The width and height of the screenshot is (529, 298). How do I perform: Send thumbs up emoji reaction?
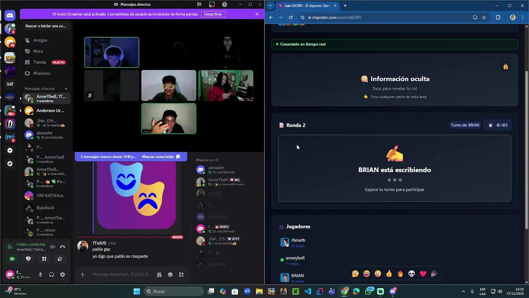click(389, 274)
